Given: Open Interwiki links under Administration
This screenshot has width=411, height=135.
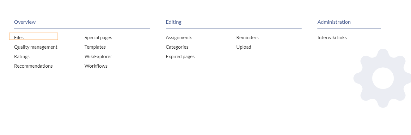Looking at the screenshot, I should click(332, 37).
